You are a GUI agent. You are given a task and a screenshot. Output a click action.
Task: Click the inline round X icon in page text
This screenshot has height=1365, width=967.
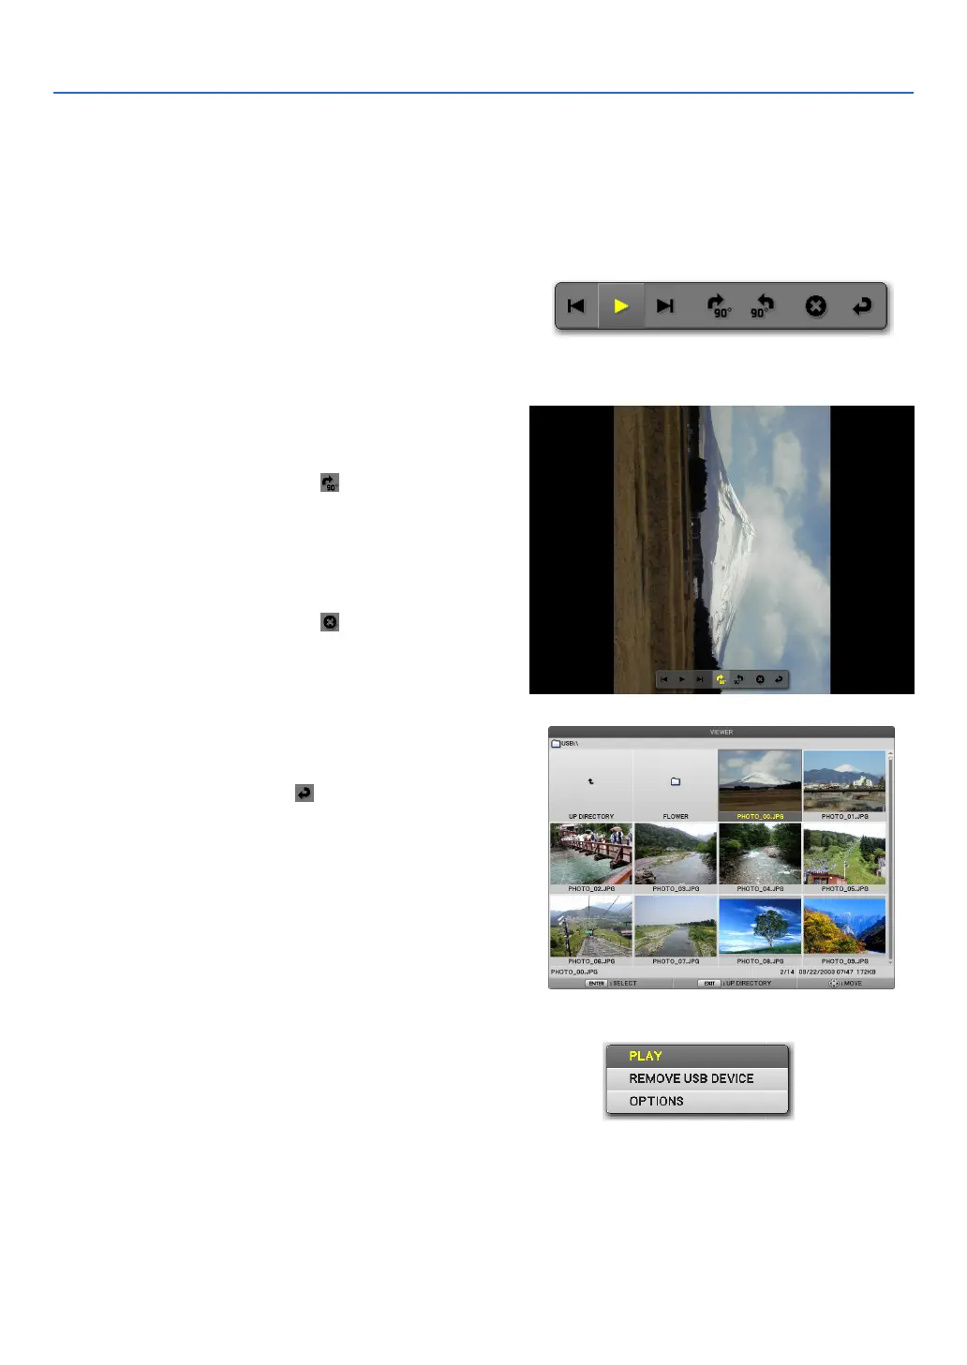[x=330, y=622]
